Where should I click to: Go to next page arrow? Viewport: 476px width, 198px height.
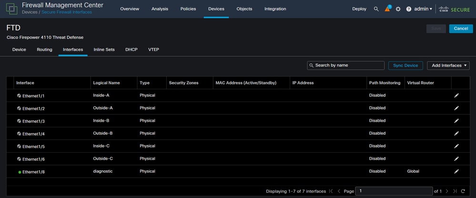click(447, 191)
